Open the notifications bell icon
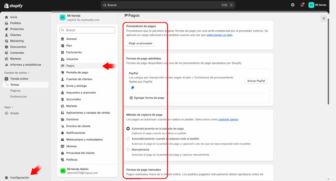This screenshot has height=181, width=336. pos(302,5)
